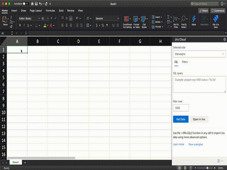Click the Open in Jira button
Image resolution: width=227 pixels, height=170 pixels.
click(199, 119)
